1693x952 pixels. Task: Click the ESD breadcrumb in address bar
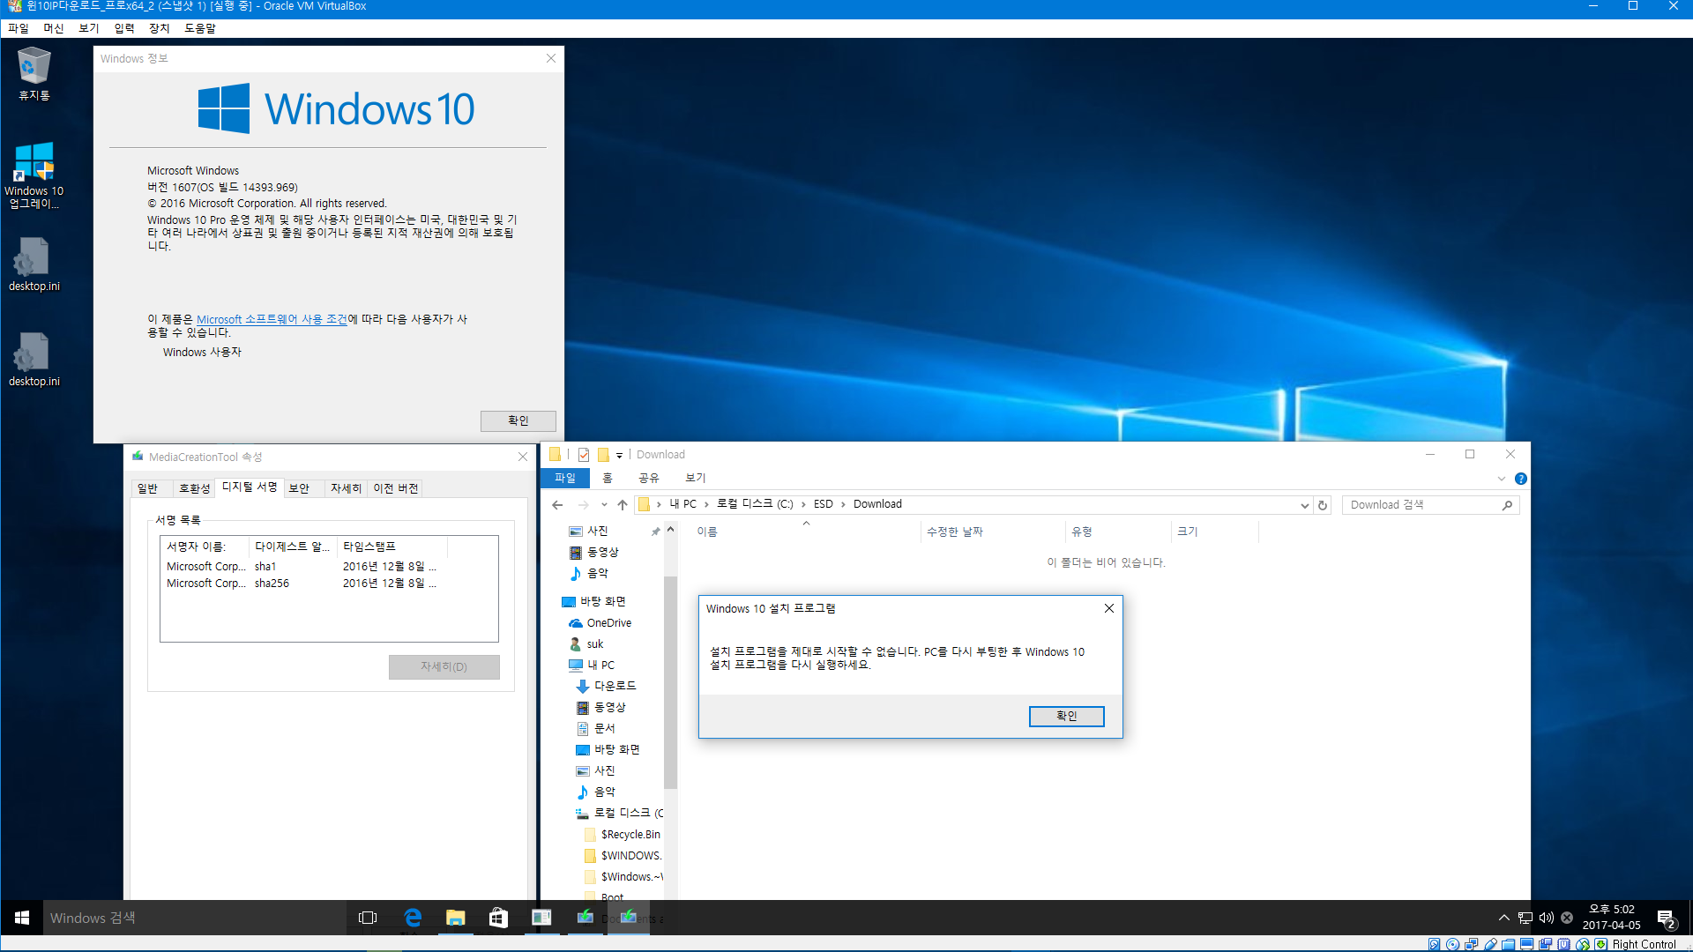(823, 504)
